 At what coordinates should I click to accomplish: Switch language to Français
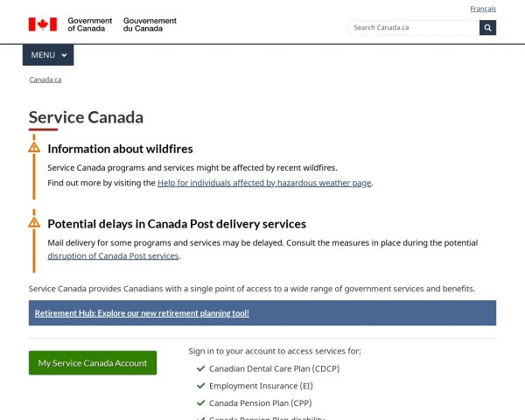tap(483, 9)
